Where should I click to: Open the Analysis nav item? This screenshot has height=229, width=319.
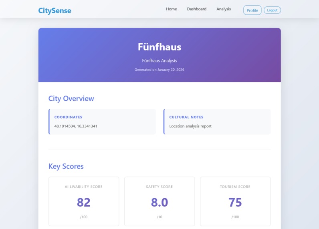[224, 9]
